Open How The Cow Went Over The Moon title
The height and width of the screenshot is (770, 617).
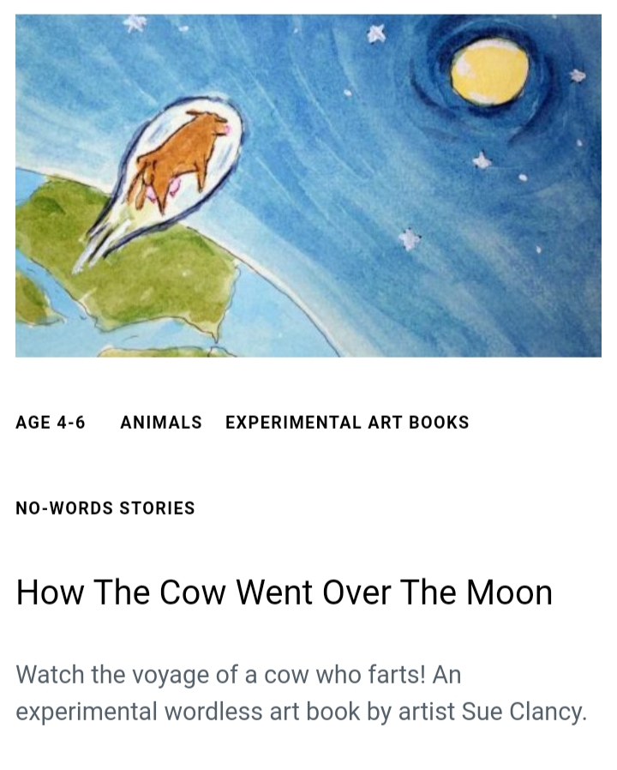coord(284,593)
